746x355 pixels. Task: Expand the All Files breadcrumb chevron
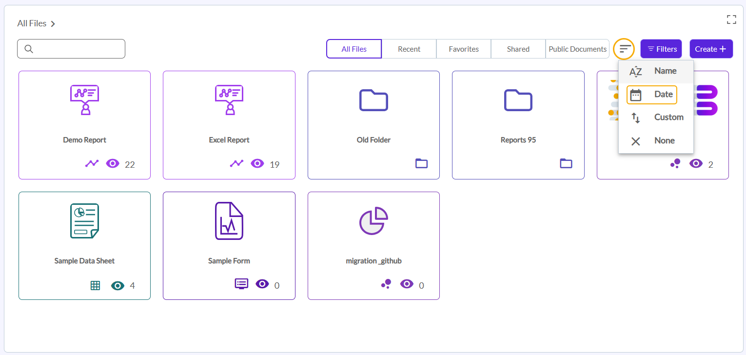click(x=53, y=23)
